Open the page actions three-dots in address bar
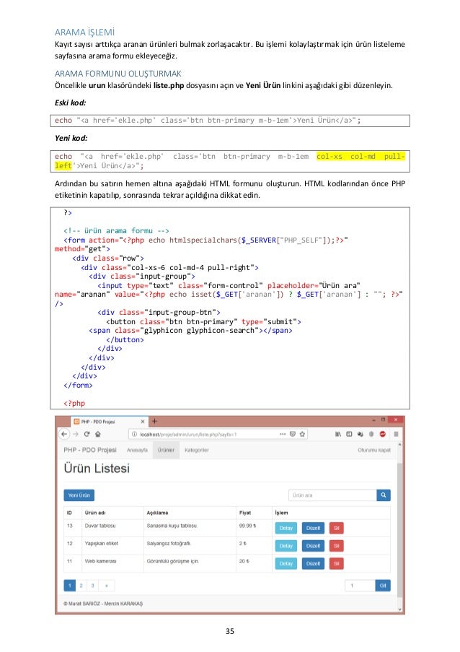The width and height of the screenshot is (460, 652). point(283,434)
